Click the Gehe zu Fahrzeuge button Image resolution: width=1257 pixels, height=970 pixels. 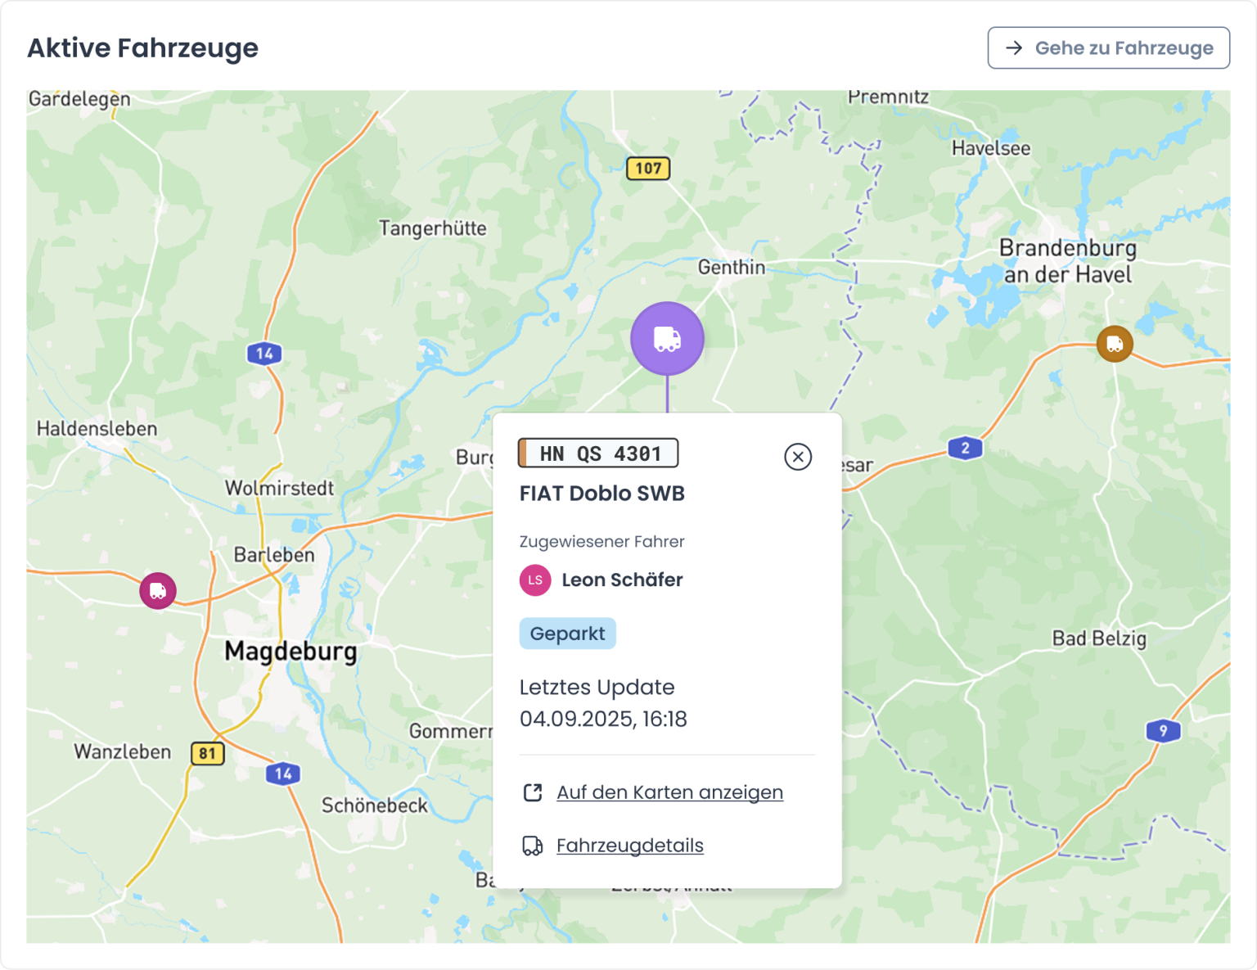(x=1108, y=48)
